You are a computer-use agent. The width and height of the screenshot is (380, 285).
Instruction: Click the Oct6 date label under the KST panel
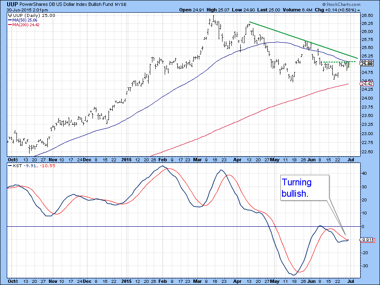coord(13,281)
